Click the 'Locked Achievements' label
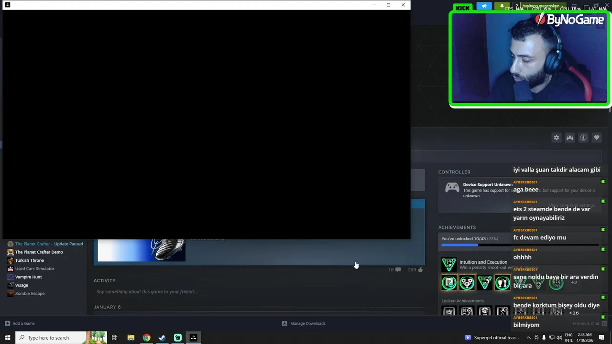The height and width of the screenshot is (344, 612). 462,301
